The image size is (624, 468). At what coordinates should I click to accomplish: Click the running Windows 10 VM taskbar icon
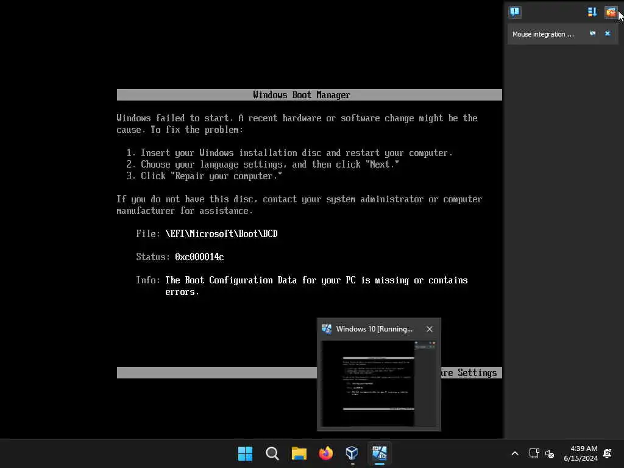(x=379, y=453)
